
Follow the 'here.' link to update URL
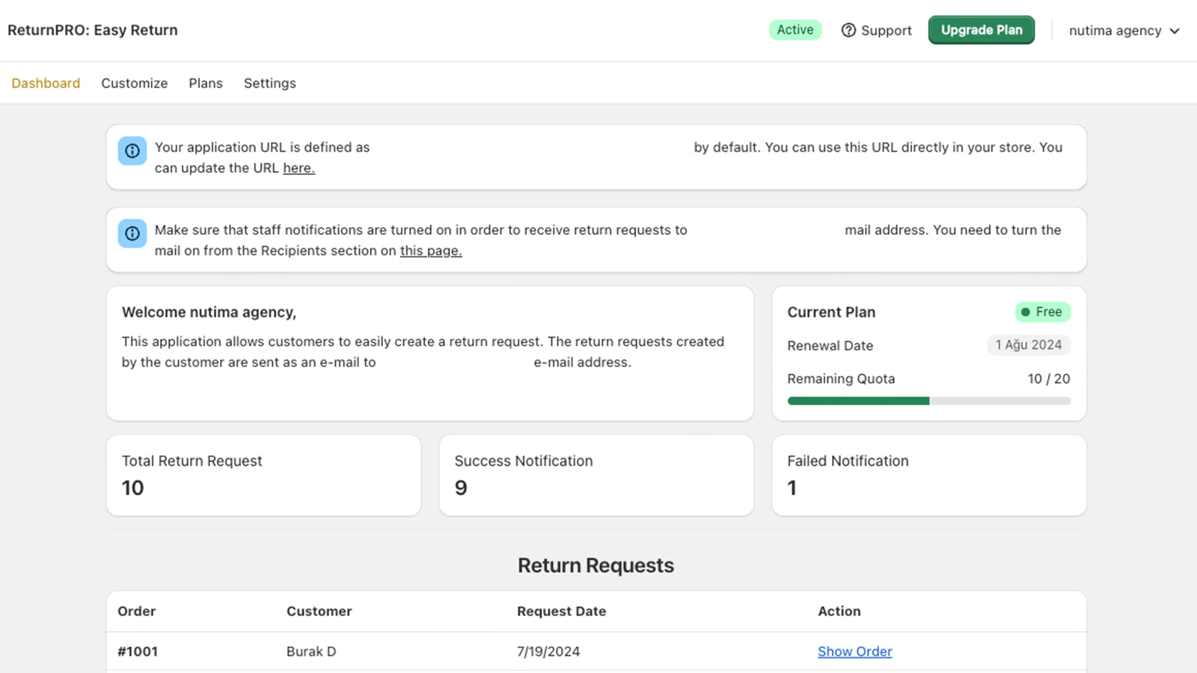[x=299, y=168]
